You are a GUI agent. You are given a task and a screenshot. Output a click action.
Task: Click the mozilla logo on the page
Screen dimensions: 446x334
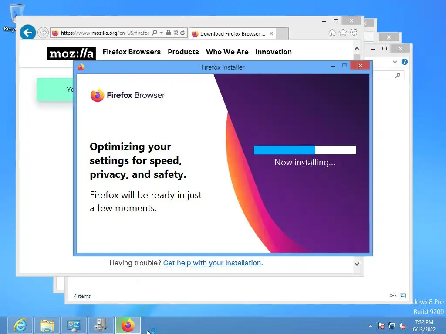[x=71, y=53]
